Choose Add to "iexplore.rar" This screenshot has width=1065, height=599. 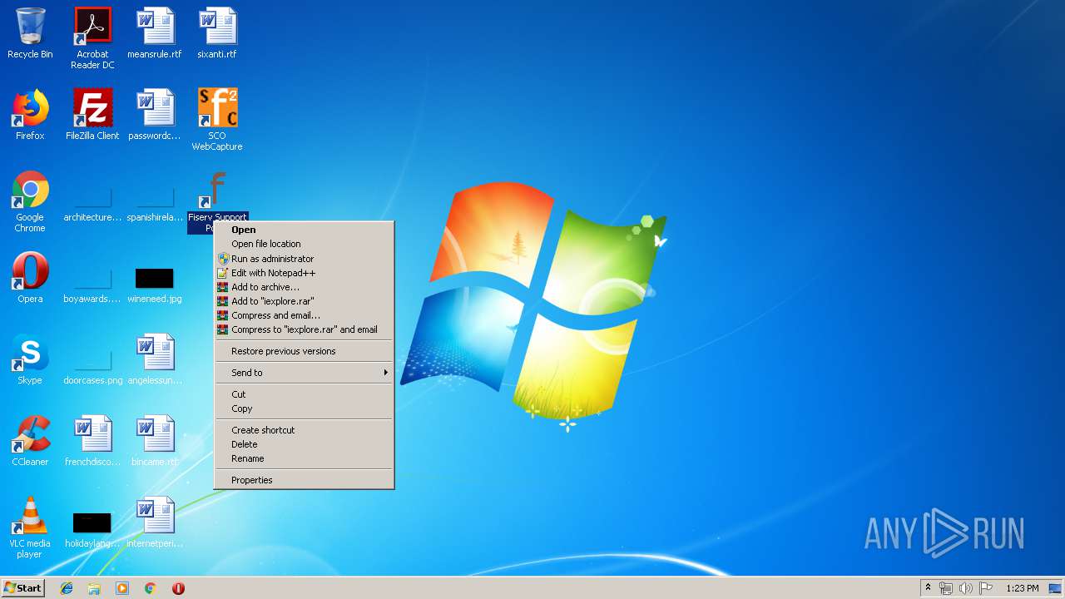coord(304,301)
